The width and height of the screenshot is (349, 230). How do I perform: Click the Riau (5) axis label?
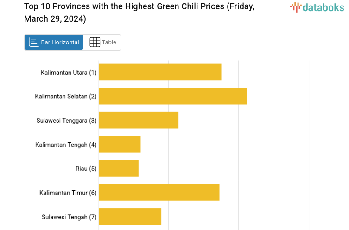click(86, 169)
